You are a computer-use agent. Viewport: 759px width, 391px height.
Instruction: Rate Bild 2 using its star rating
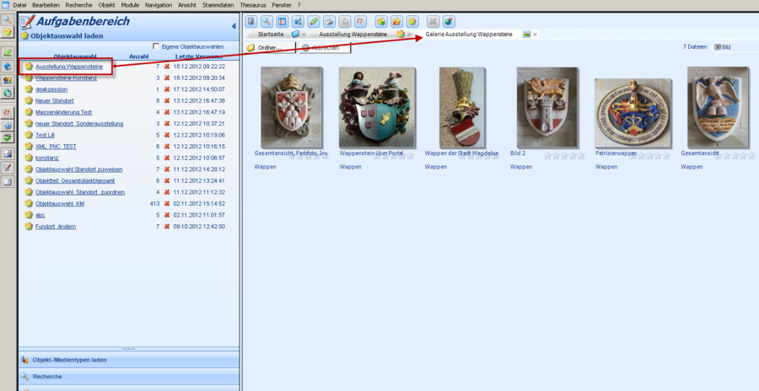564,156
